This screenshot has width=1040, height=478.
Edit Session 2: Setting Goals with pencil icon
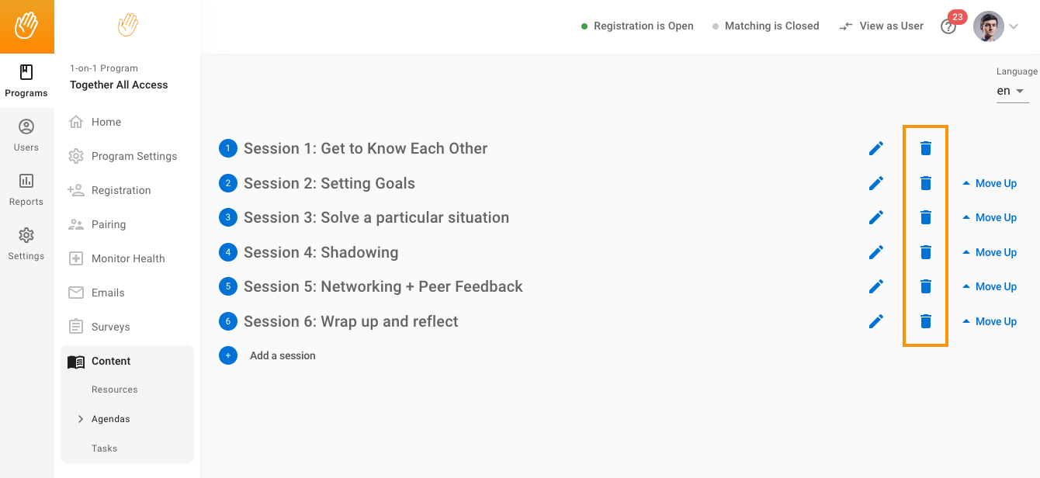click(x=876, y=183)
